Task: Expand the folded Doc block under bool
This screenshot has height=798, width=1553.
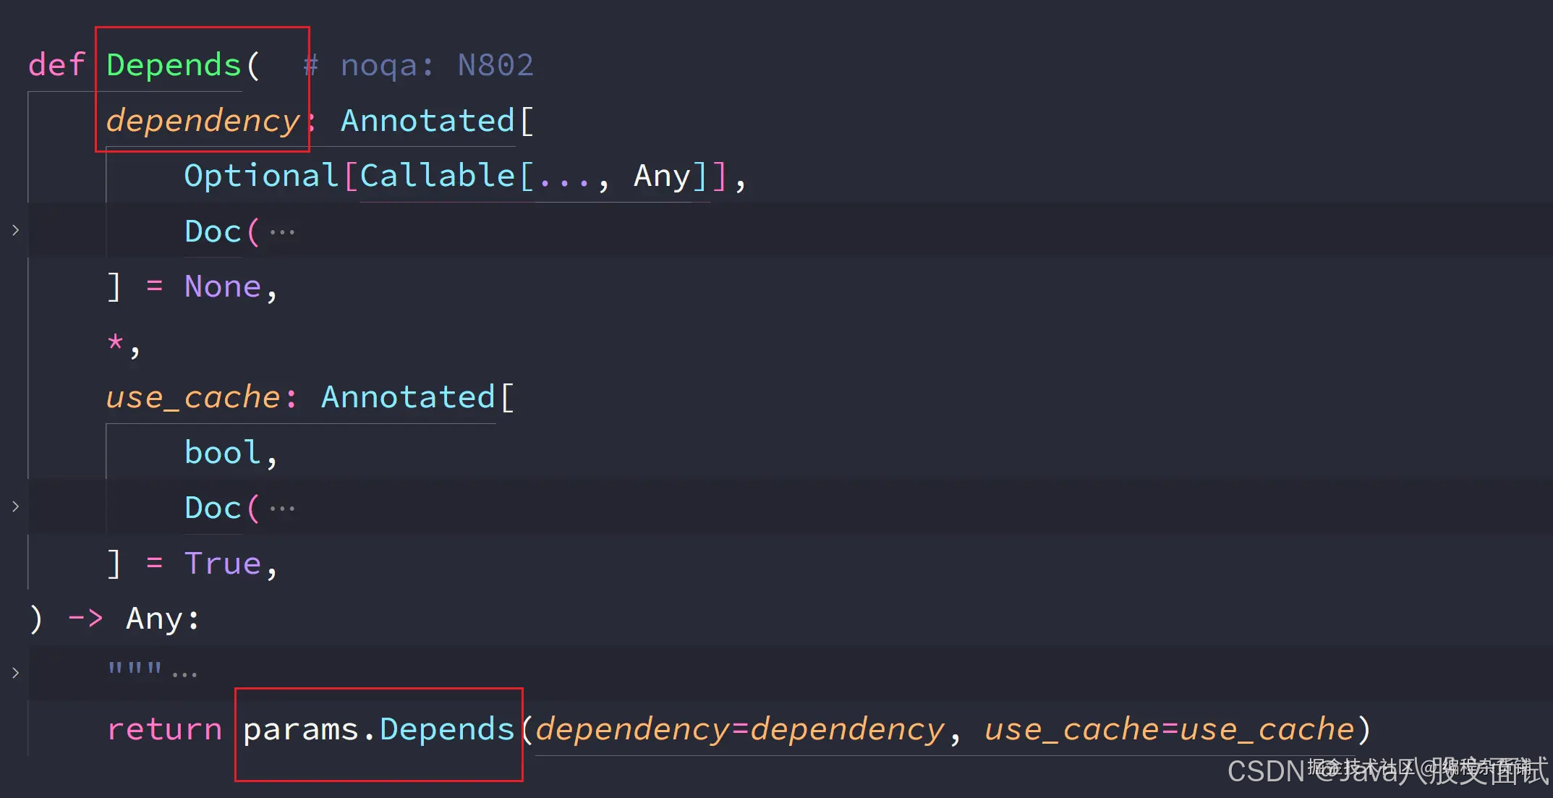Action: point(15,506)
